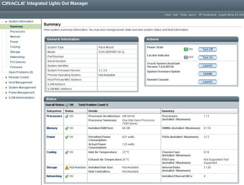244x185 pixels.
Task: Click the '123 watts' actual power value
Action: pos(128,144)
